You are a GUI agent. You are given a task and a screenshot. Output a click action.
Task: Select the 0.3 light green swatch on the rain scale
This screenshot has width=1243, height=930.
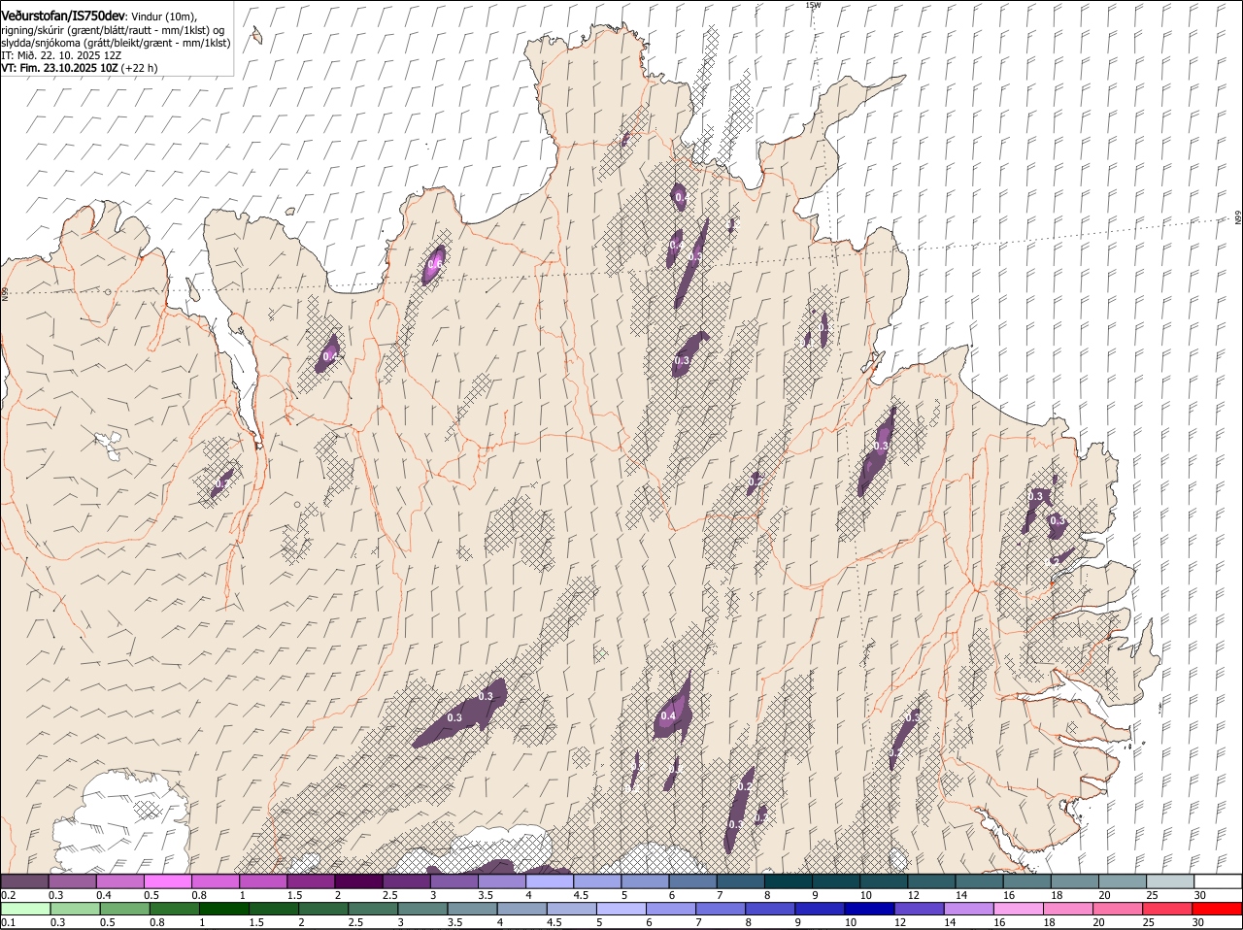coord(75,909)
